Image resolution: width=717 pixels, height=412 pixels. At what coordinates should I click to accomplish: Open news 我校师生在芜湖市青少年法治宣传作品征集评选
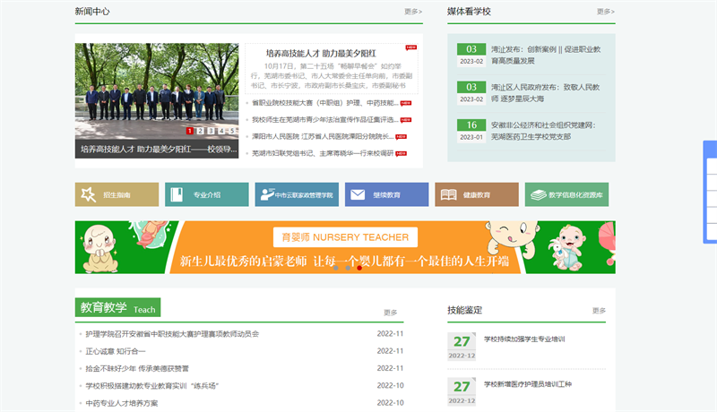pyautogui.click(x=324, y=120)
